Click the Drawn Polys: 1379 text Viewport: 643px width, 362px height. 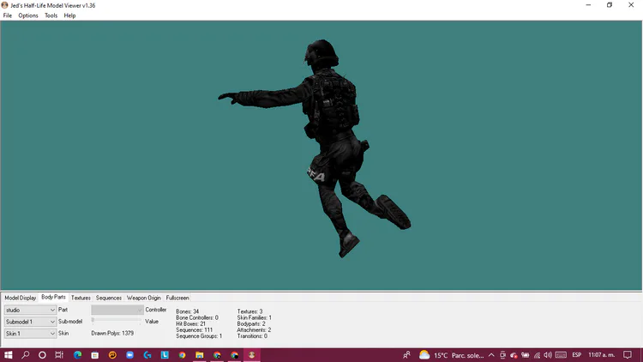tap(112, 334)
